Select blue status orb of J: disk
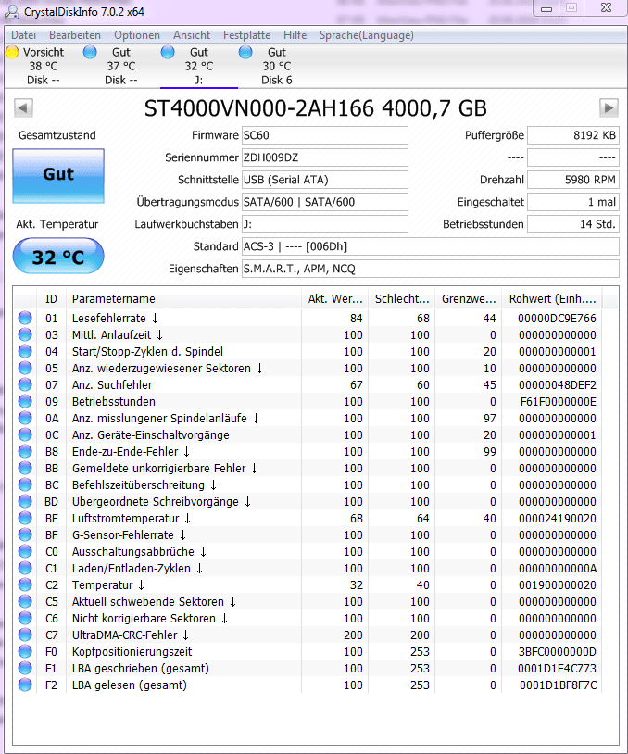The width and height of the screenshot is (628, 754). (168, 52)
